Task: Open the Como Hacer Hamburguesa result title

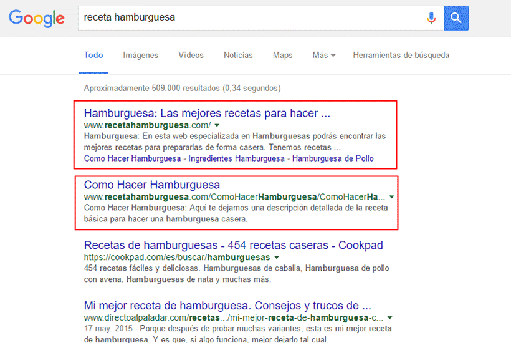Action: (152, 185)
